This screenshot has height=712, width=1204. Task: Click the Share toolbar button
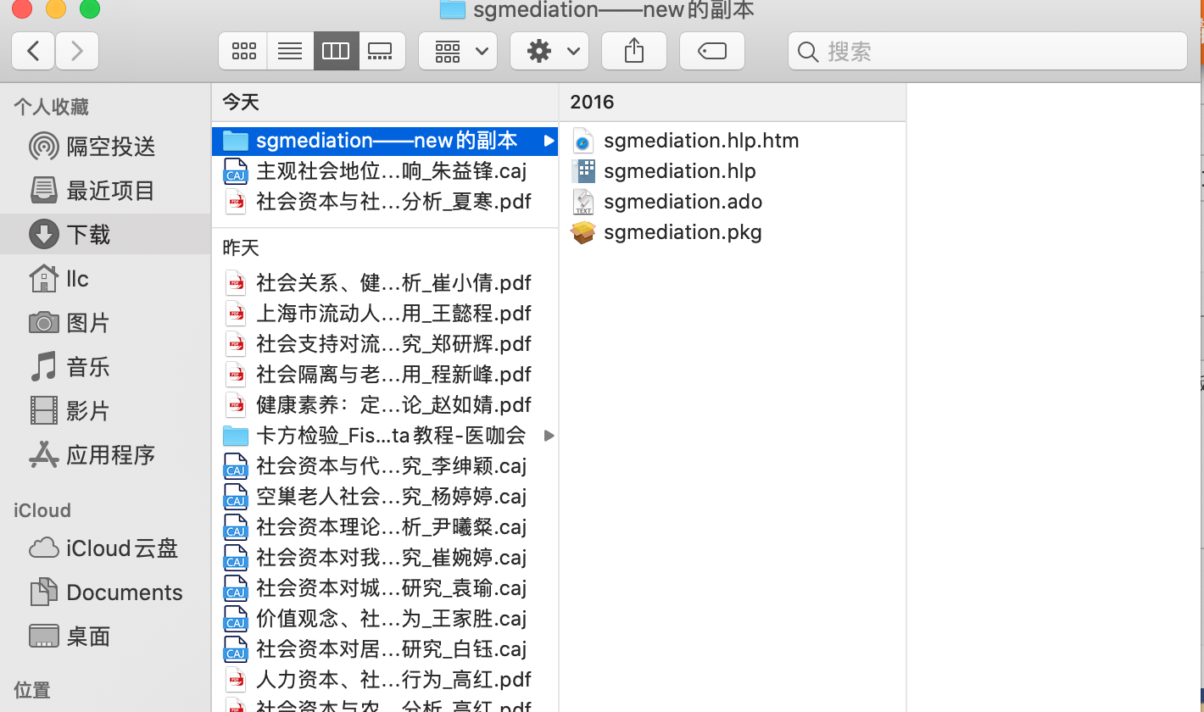[x=634, y=51]
